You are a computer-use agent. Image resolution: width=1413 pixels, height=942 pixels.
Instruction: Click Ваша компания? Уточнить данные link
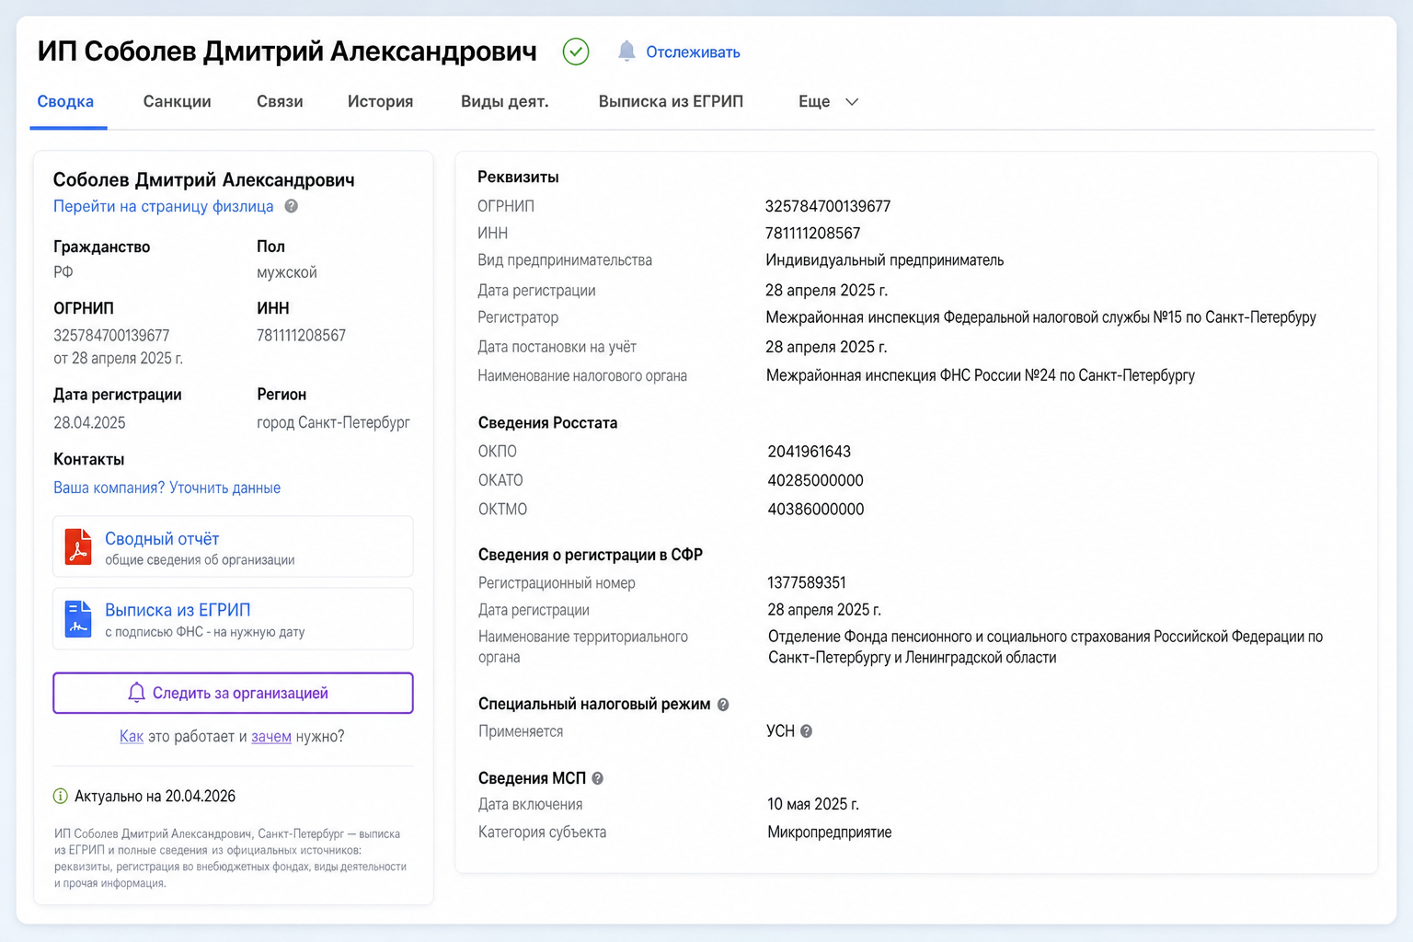[167, 488]
